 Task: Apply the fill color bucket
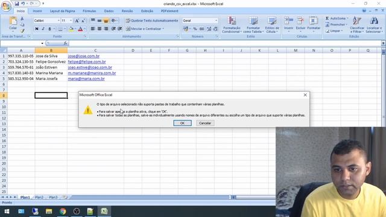pos(71,29)
